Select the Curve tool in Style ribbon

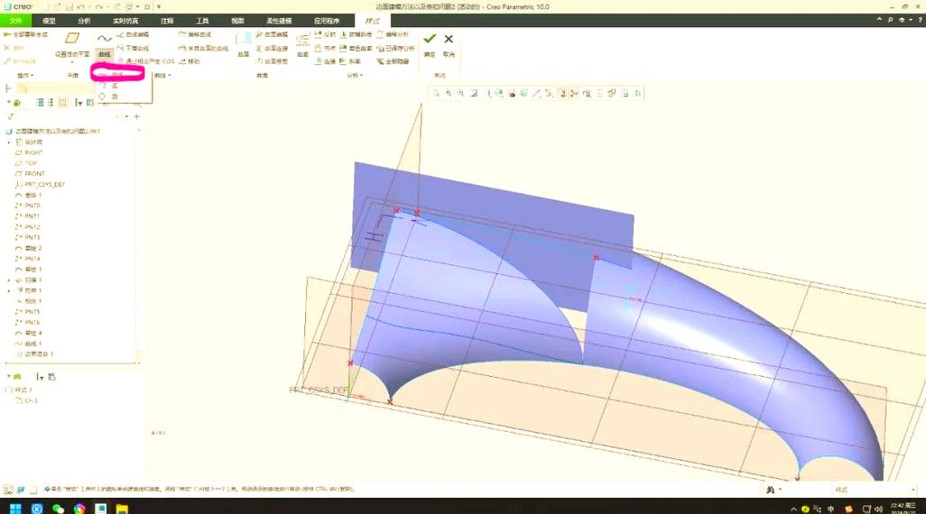(x=105, y=43)
